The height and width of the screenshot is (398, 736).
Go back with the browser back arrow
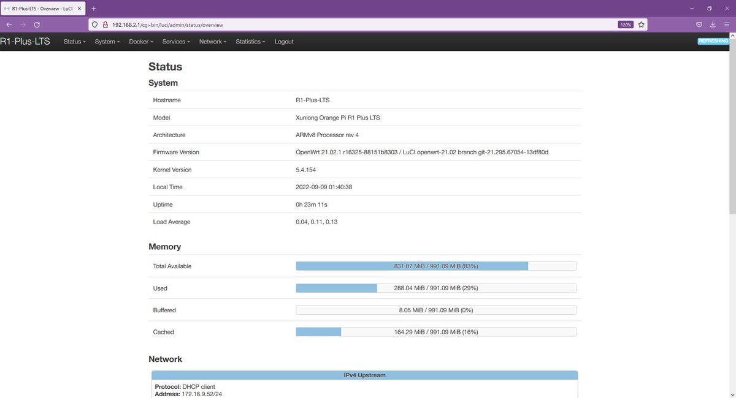(x=9, y=24)
